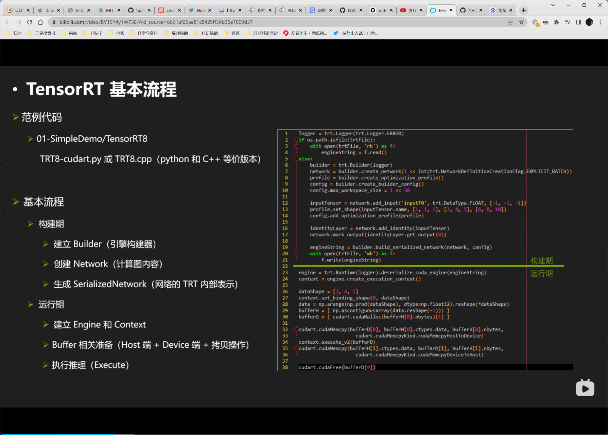Open the 宗教 bookmark folder
The width and height of the screenshot is (608, 435).
pos(69,33)
